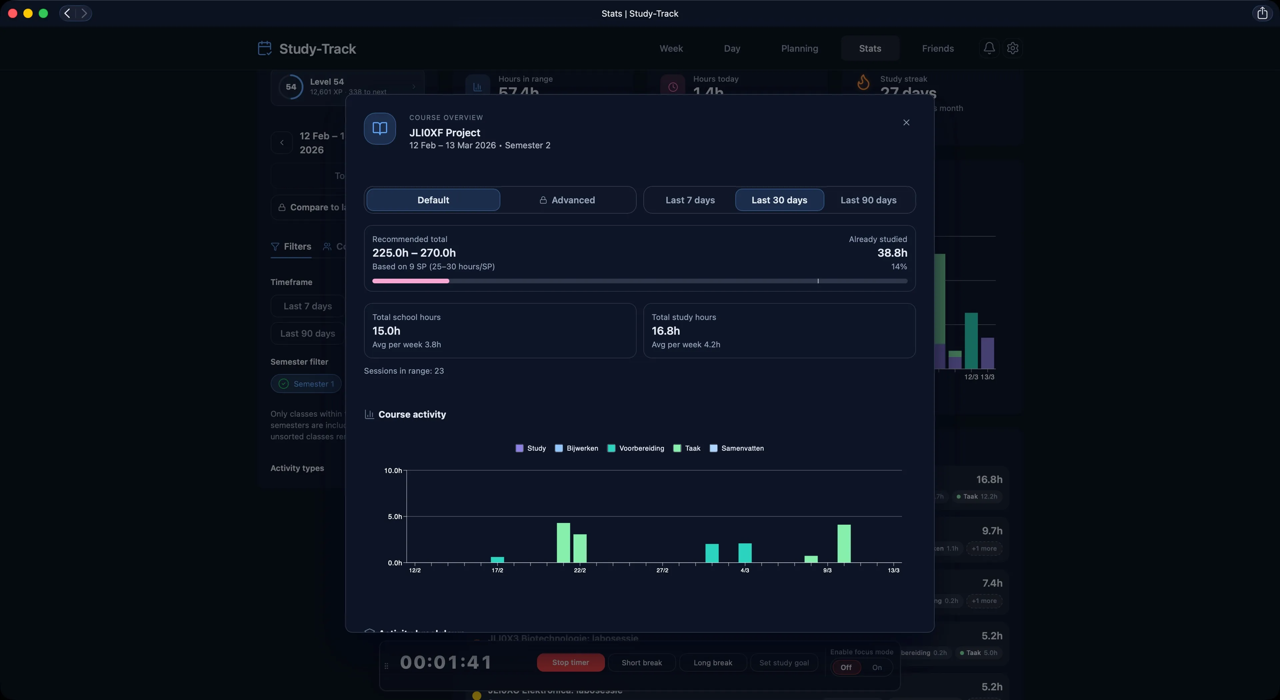Click the Taak 12.2h chip
Screen dimensions: 1280x700
(x=976, y=496)
